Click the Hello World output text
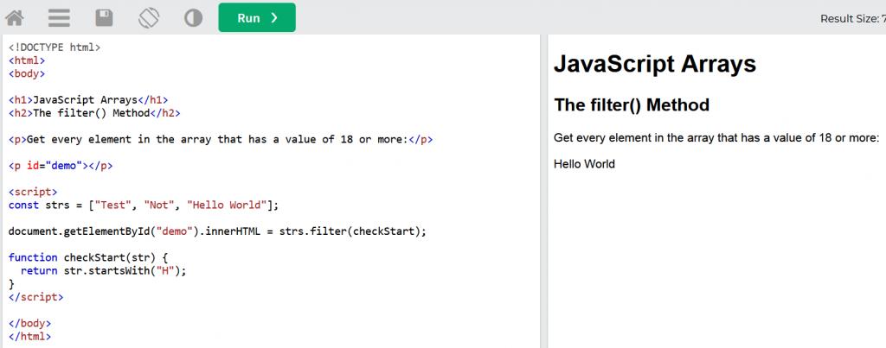Viewport: 886px width, 348px height. pos(584,164)
